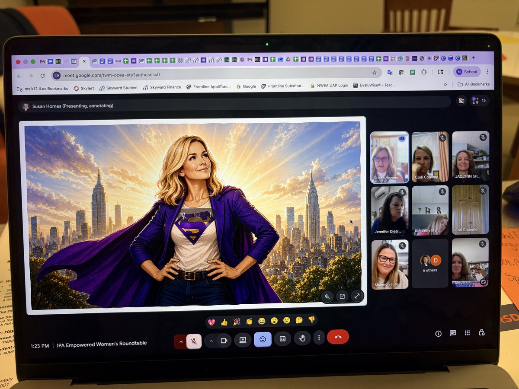Toggle the send a reaction smiley button
The height and width of the screenshot is (389, 519).
click(x=263, y=339)
